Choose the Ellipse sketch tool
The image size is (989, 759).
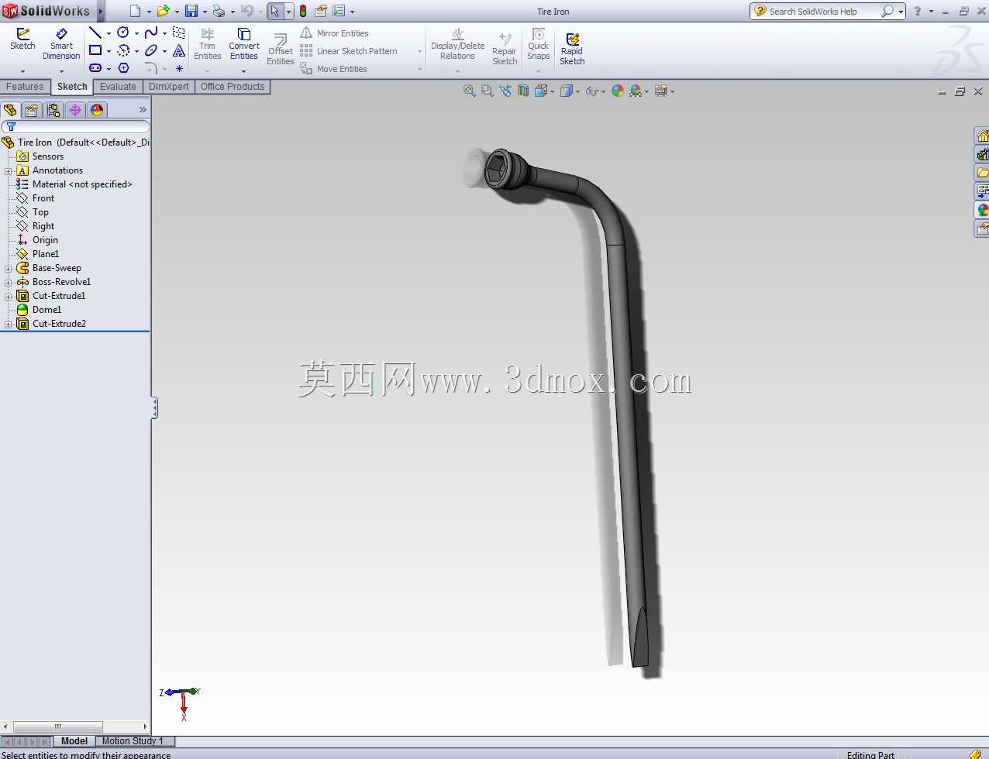151,50
